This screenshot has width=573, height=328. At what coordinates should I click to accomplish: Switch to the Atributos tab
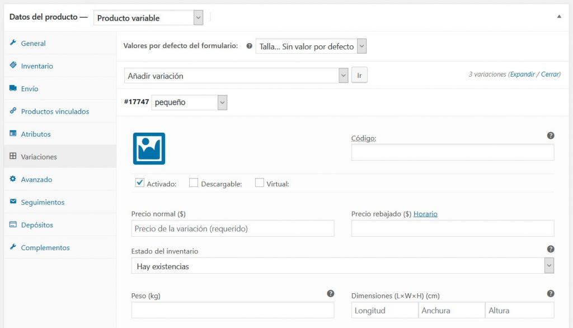tap(36, 134)
